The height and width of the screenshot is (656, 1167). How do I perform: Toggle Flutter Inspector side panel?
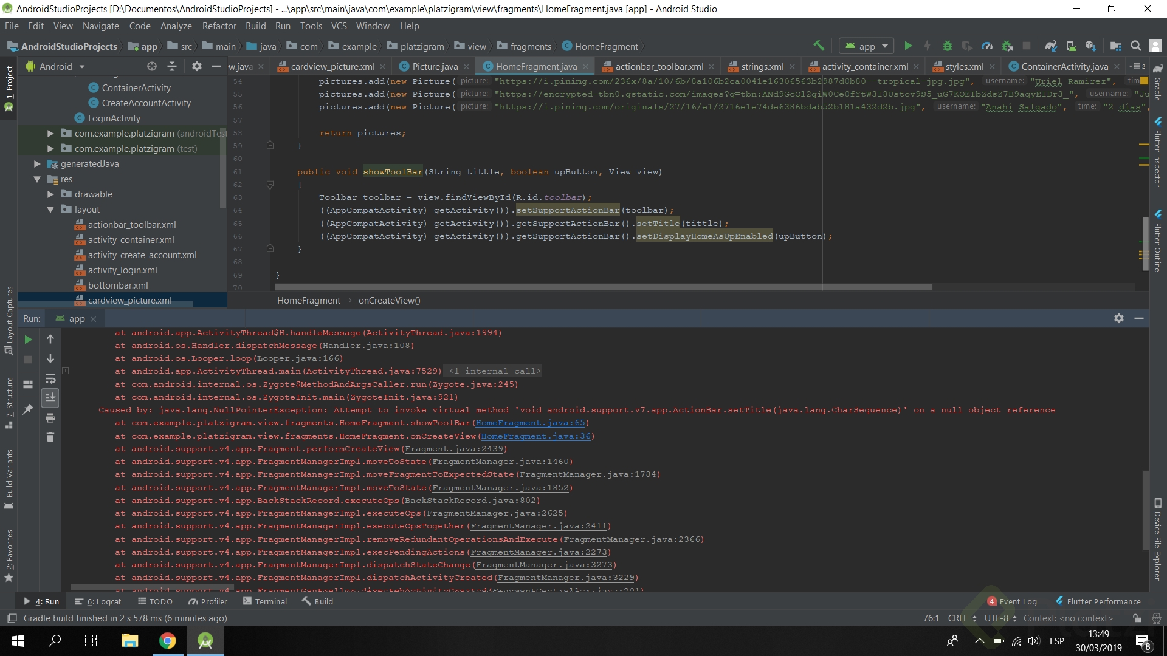click(x=1158, y=152)
